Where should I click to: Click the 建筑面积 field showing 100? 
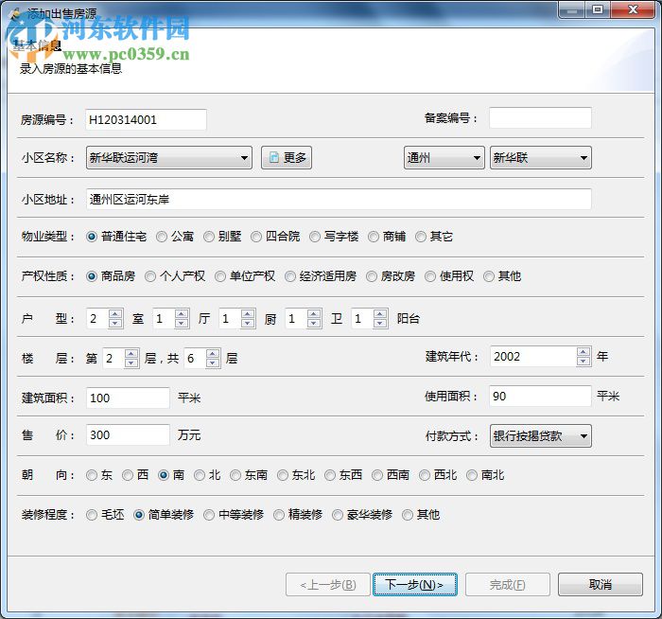click(x=128, y=398)
